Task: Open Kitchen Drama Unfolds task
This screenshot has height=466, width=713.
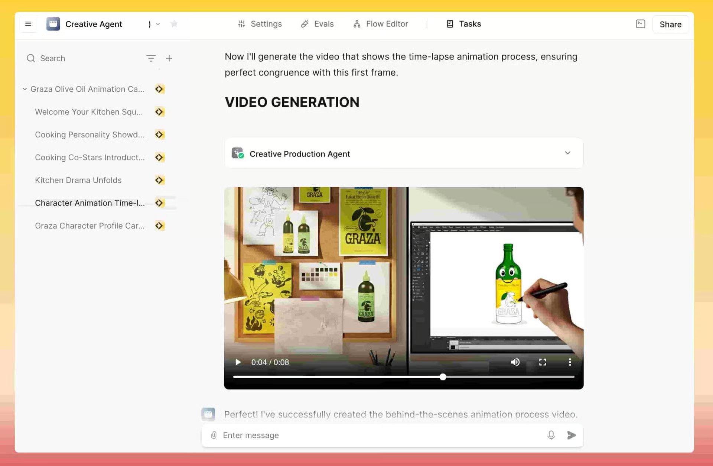Action: tap(78, 180)
